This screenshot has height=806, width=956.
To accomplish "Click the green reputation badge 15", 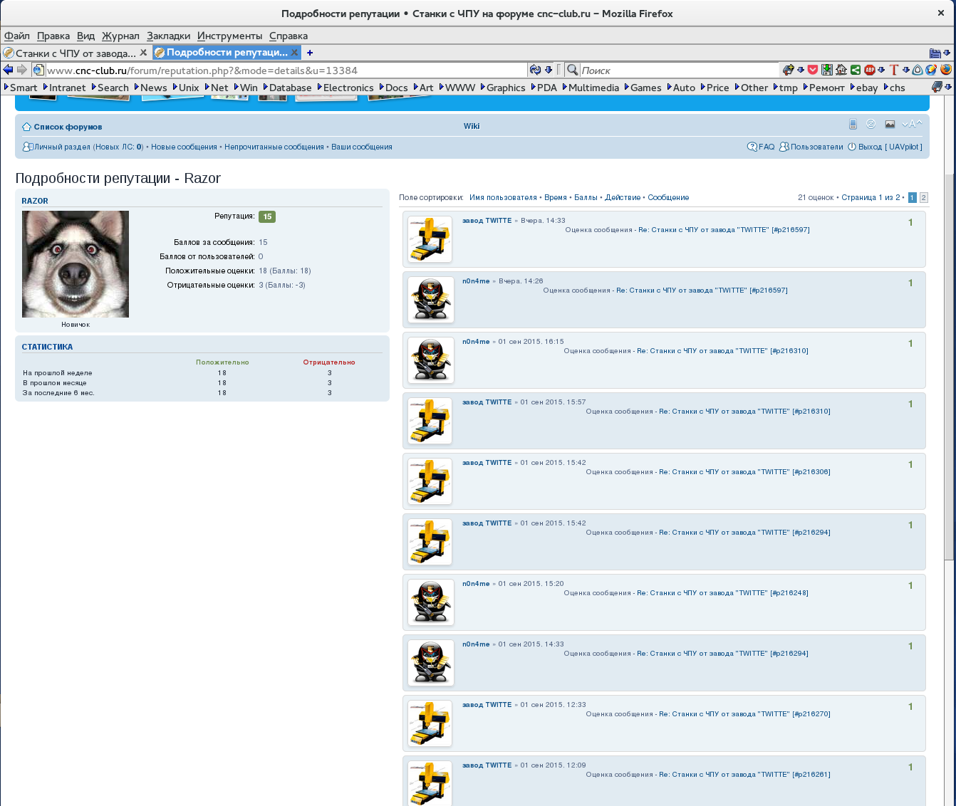I will coord(267,216).
